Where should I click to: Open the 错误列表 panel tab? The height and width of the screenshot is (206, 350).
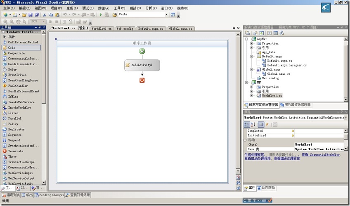pos(11,195)
